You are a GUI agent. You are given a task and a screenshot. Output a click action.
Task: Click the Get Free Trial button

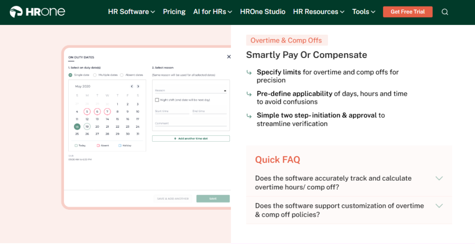click(x=408, y=12)
